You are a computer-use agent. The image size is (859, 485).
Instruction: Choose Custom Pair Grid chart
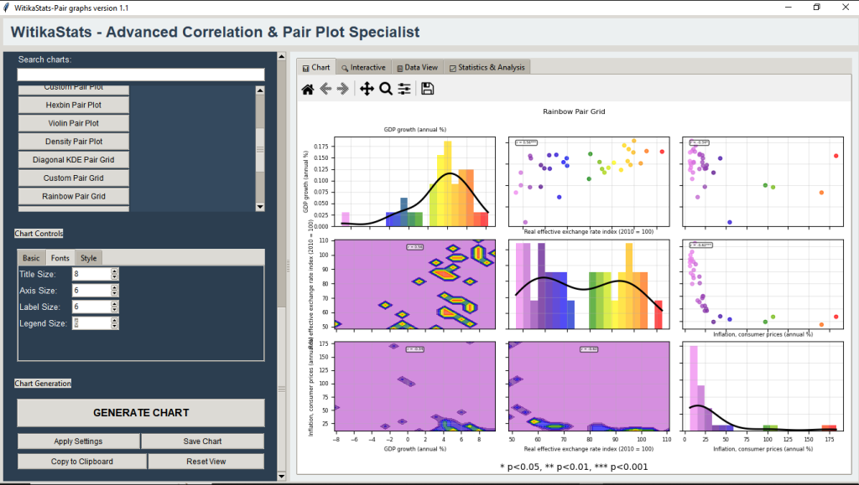click(74, 178)
